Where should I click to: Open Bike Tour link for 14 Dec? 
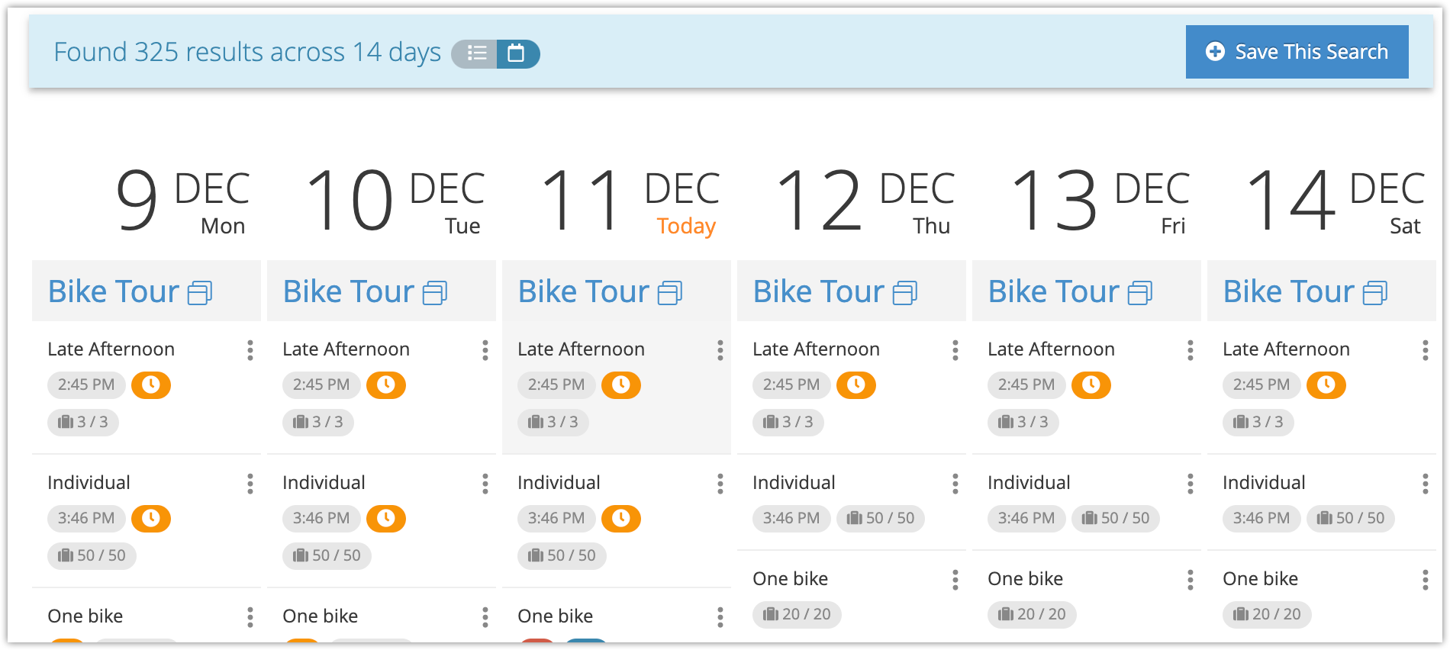(1305, 291)
